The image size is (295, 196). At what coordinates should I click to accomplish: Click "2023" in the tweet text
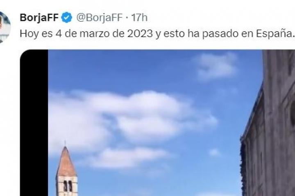[140, 34]
